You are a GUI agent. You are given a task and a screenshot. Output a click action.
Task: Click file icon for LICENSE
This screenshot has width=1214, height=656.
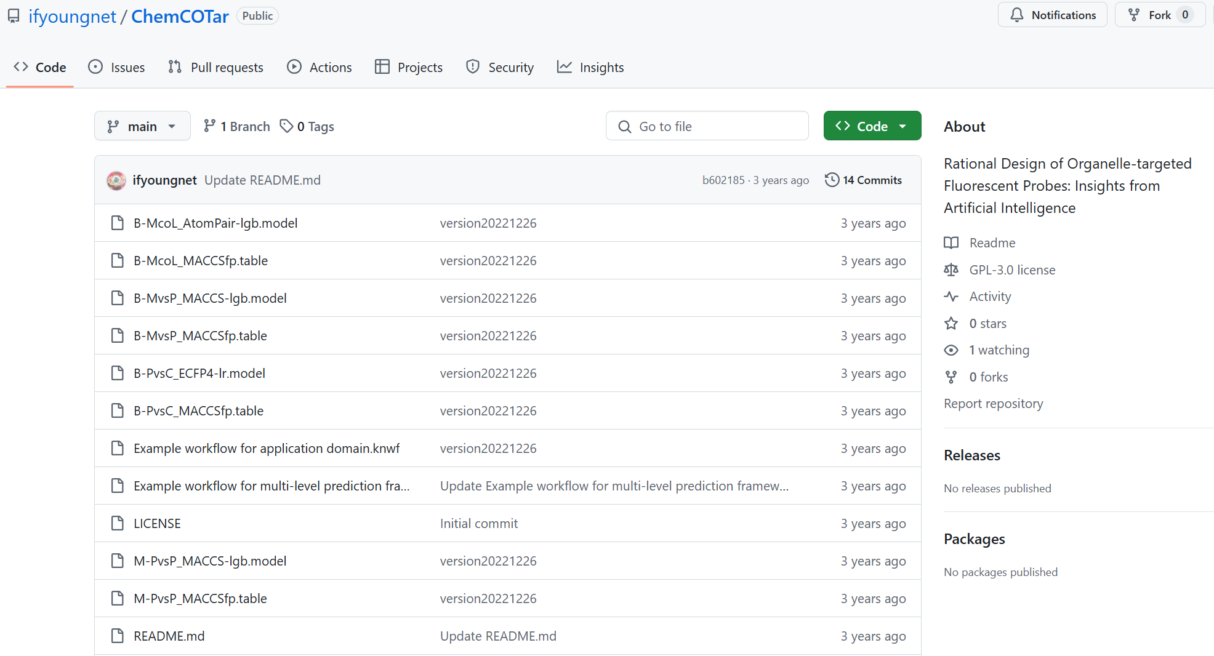point(117,523)
